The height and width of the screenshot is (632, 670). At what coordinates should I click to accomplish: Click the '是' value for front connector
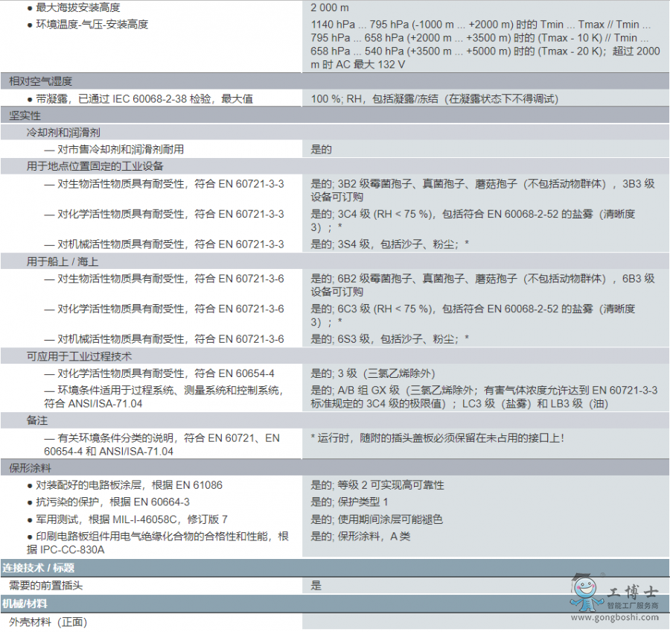pyautogui.click(x=316, y=586)
